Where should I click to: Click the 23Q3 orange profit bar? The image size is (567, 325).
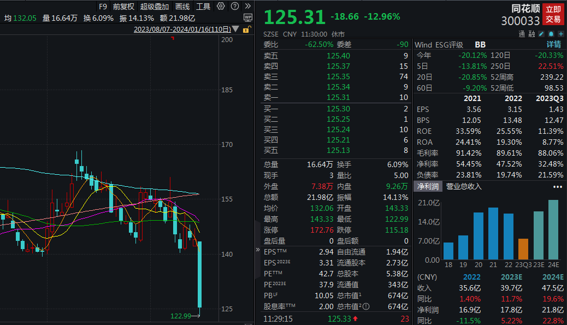(x=523, y=249)
